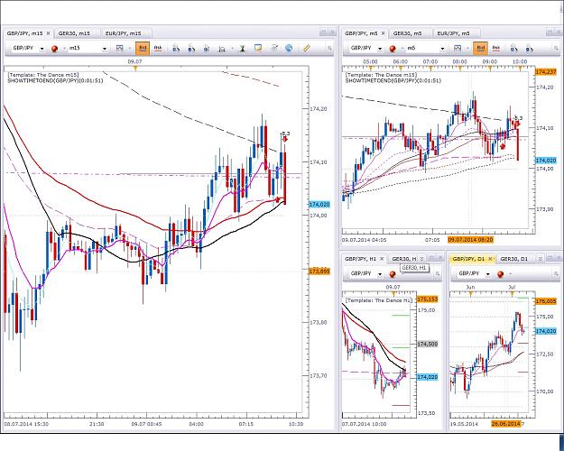Toggle Bid price display in m5 toolbar
Screen dimensions: 564x451
[x=481, y=48]
